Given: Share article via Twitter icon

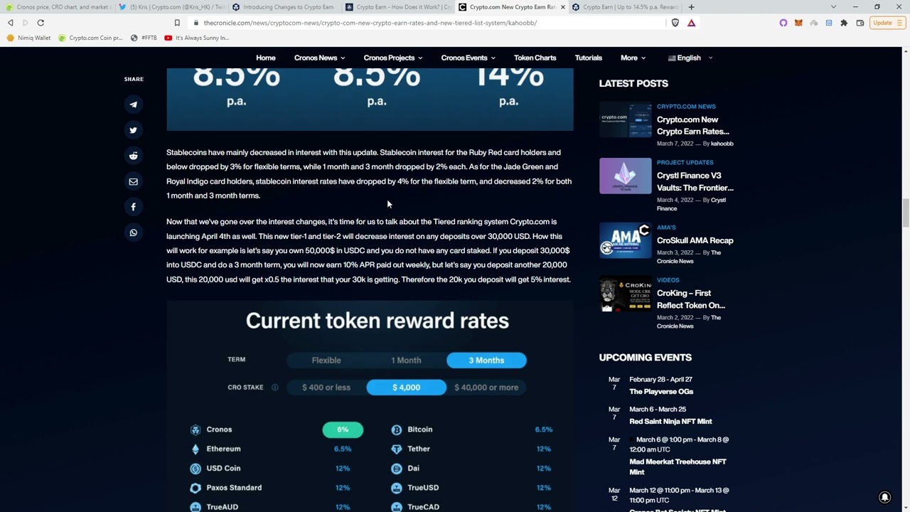Looking at the screenshot, I should (133, 130).
